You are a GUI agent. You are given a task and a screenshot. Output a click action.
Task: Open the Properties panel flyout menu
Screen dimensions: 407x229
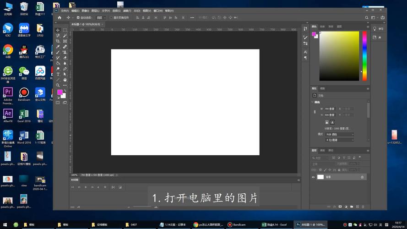[368, 89]
